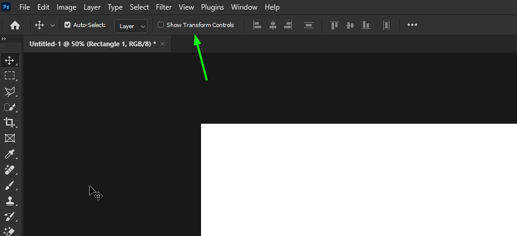This screenshot has height=236, width=517.
Task: Expand the toolbar with double-arrow
Action: (4, 39)
